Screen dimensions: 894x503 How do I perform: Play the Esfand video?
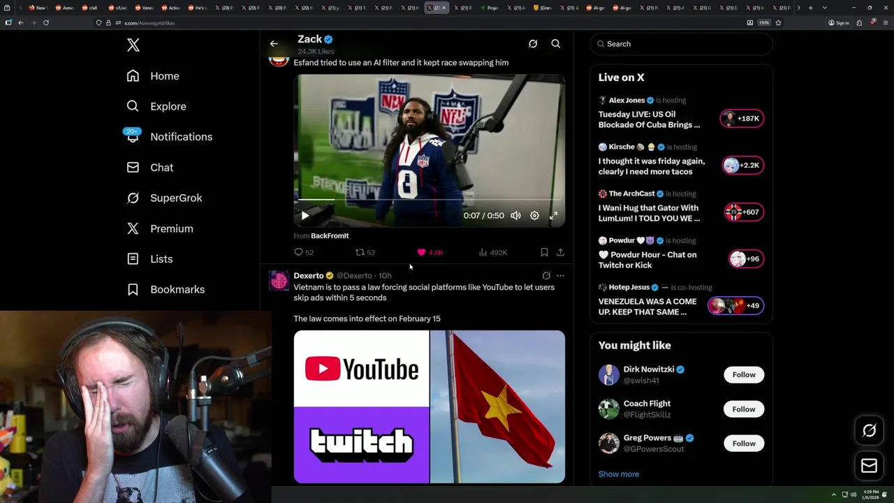[305, 215]
